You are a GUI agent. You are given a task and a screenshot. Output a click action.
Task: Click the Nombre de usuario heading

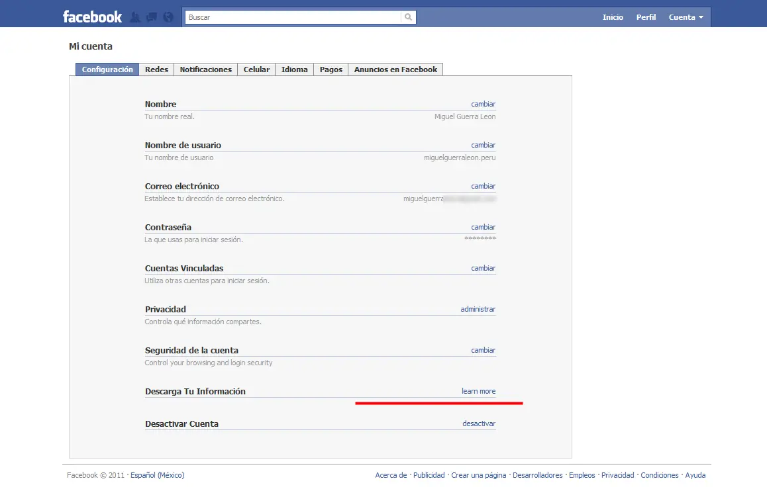tap(183, 145)
